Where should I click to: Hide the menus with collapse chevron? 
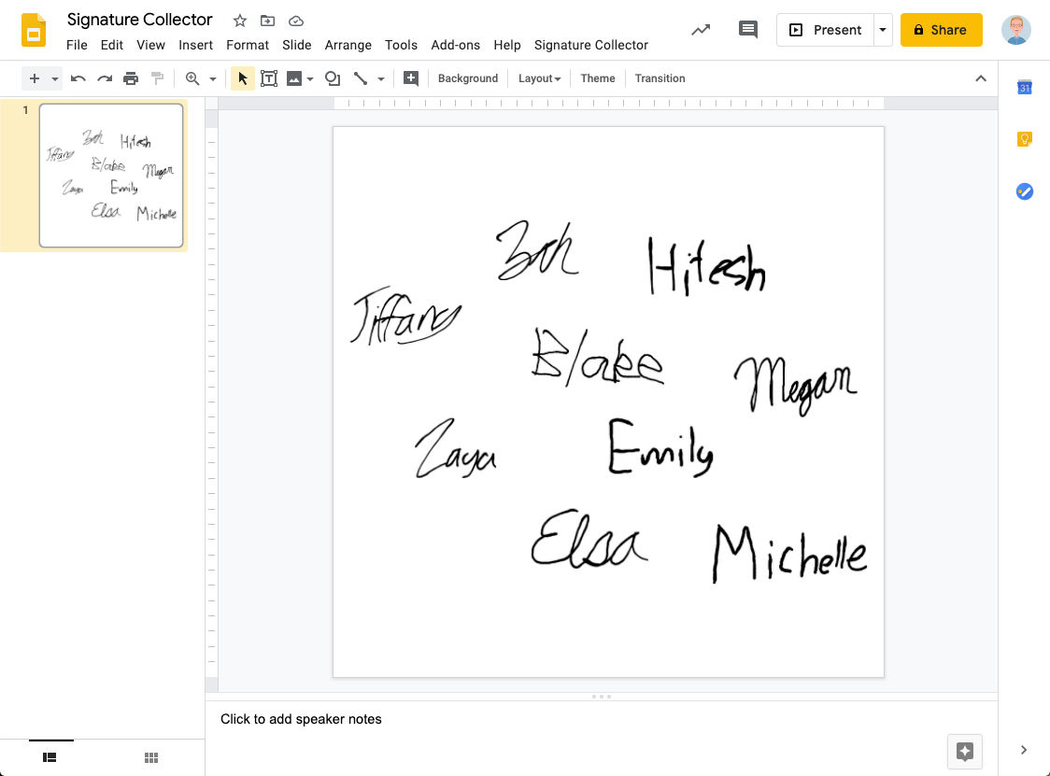980,78
